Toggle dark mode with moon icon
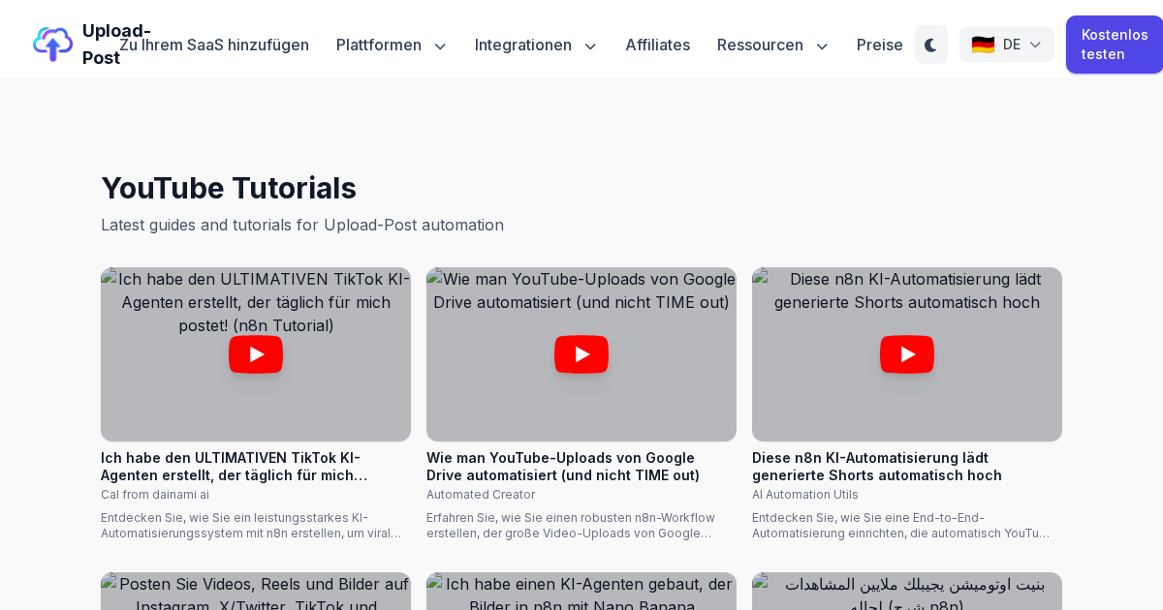 tap(931, 45)
